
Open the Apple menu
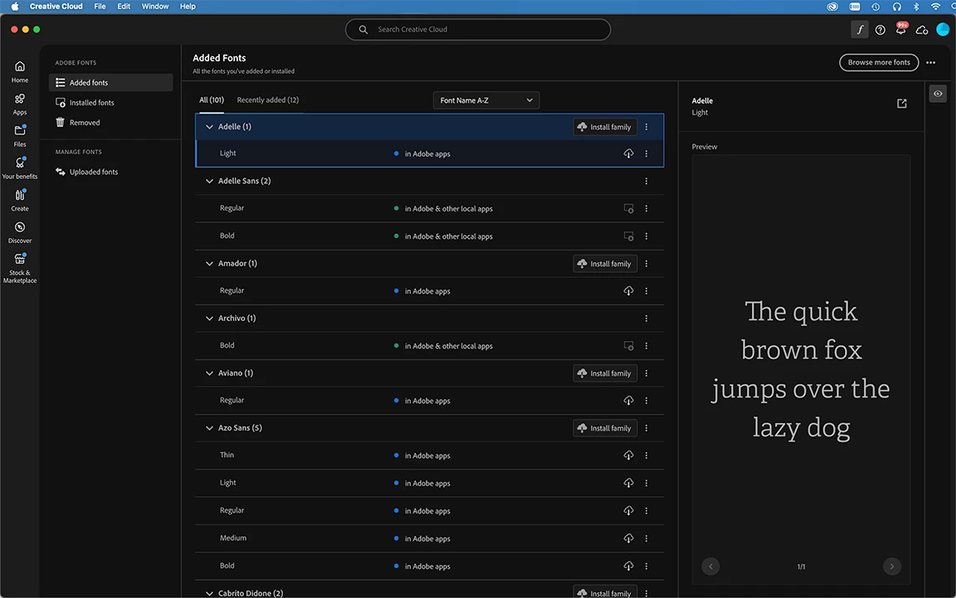15,6
